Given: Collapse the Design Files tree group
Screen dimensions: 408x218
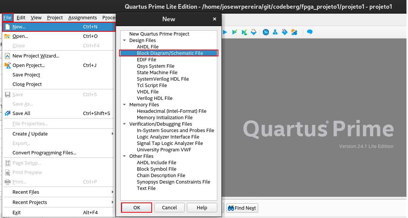Looking at the screenshot, I should pos(124,40).
